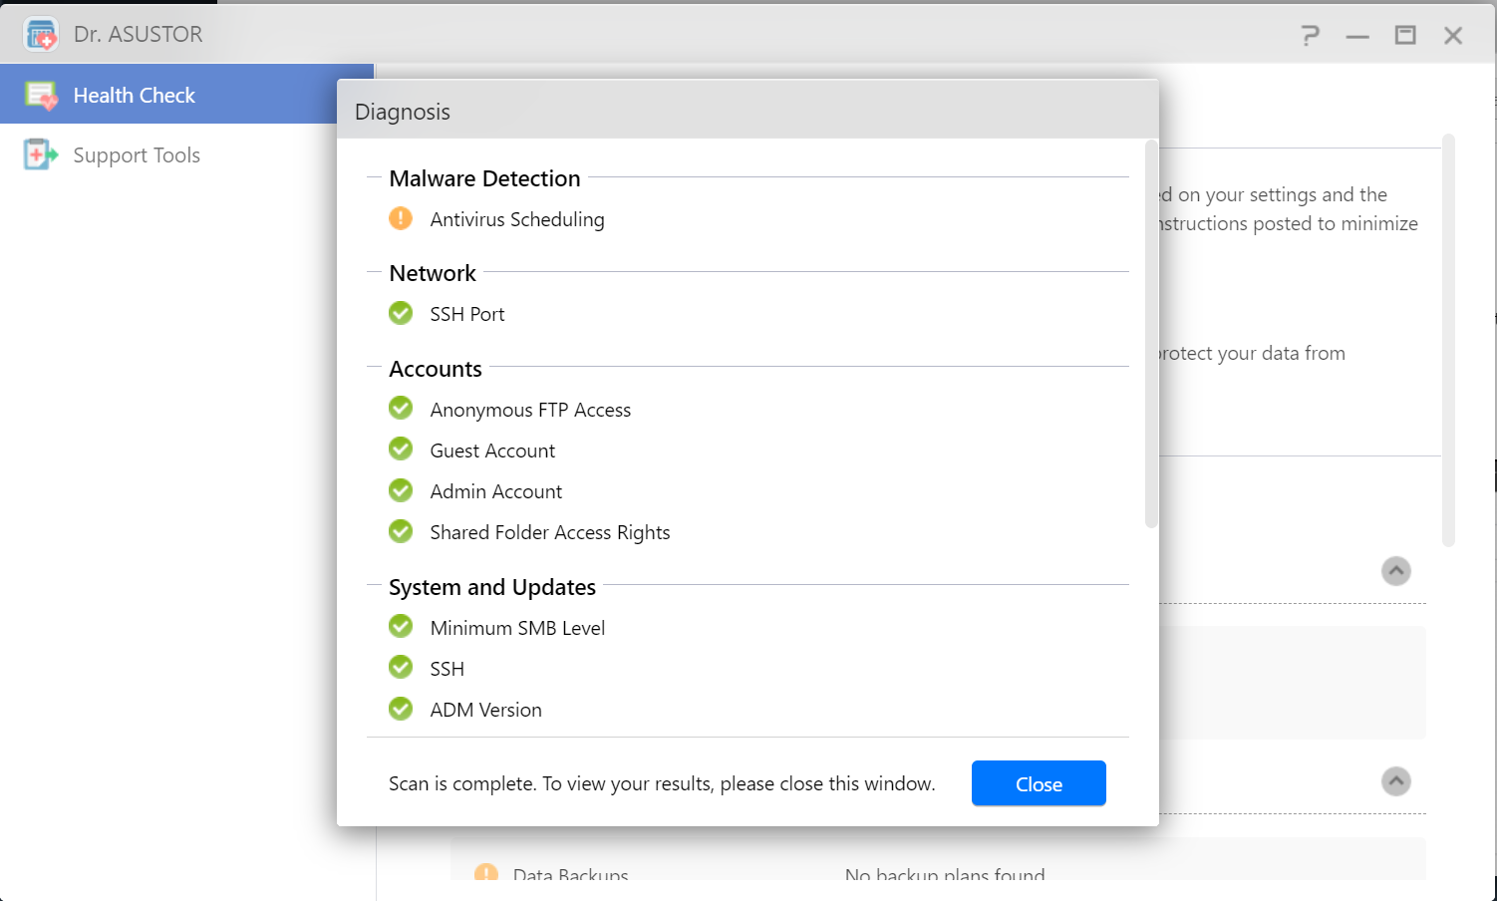Click the Minimum SMB Level check icon
1497x901 pixels.
click(401, 627)
